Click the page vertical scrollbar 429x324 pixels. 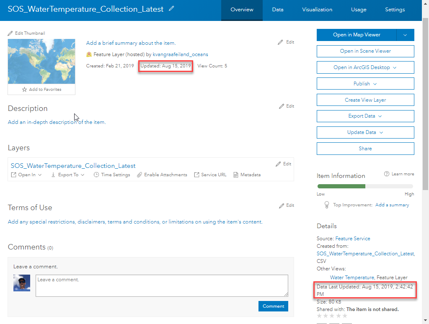click(426, 104)
